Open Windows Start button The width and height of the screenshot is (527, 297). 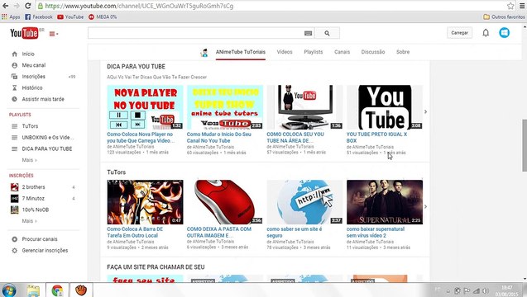[x=9, y=290]
